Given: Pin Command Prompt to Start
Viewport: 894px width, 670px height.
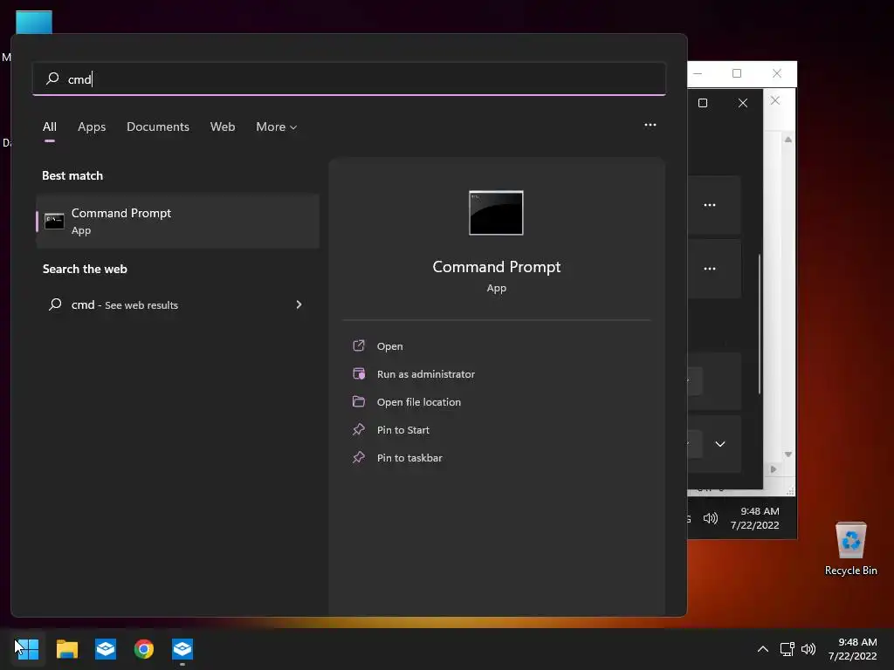Looking at the screenshot, I should coord(403,429).
